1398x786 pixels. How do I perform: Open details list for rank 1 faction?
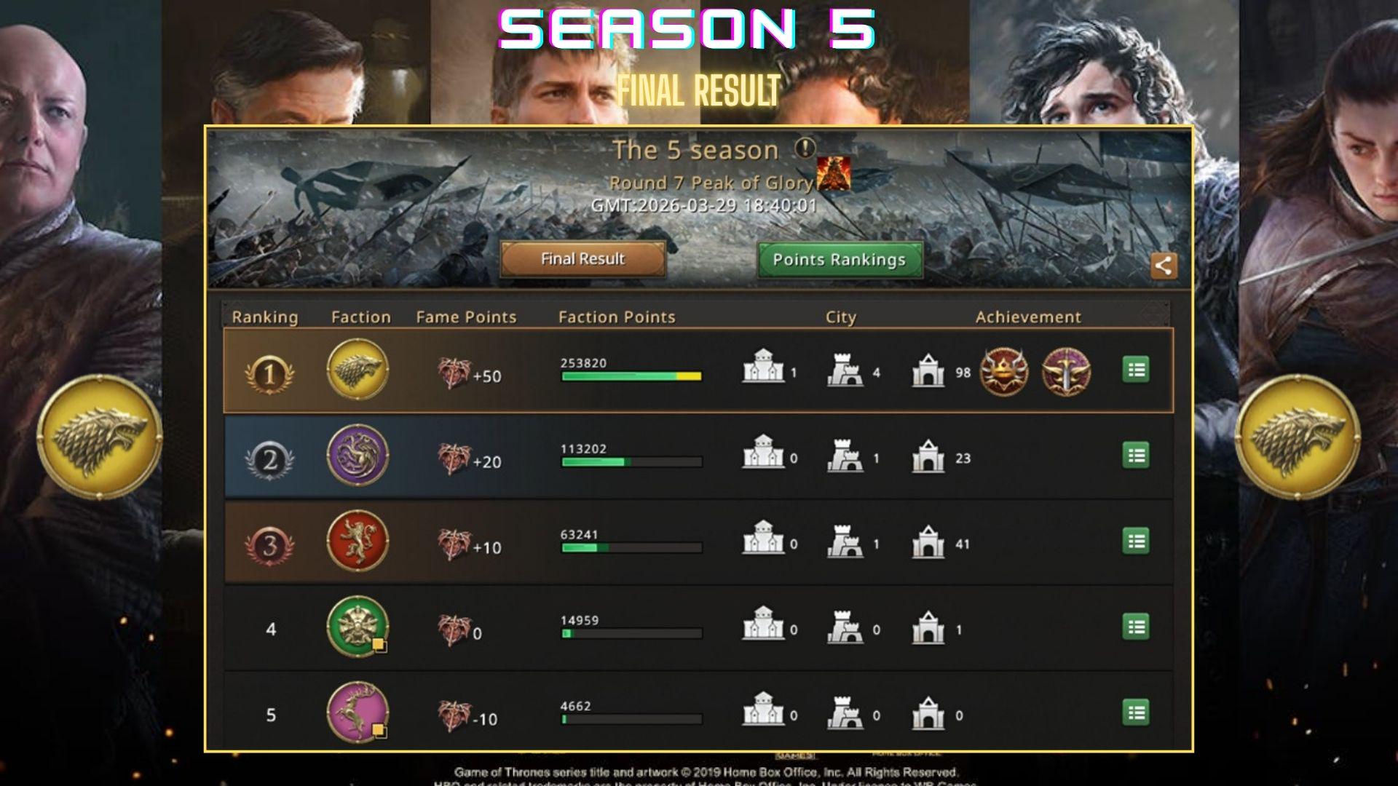pyautogui.click(x=1135, y=370)
